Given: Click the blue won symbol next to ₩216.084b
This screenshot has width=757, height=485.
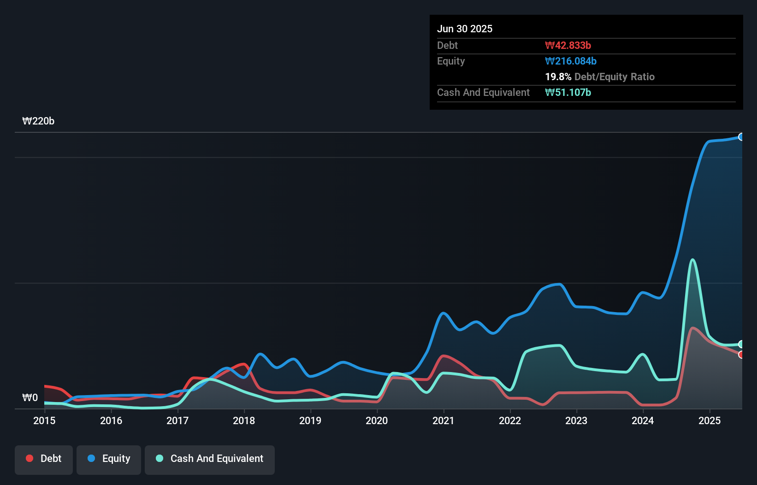Looking at the screenshot, I should coord(550,61).
